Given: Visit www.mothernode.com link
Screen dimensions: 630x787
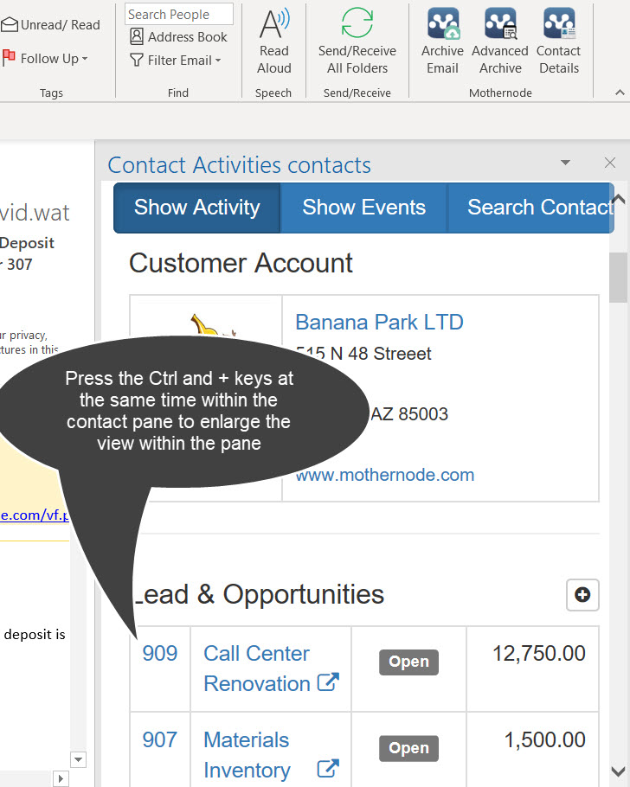Looking at the screenshot, I should tap(385, 475).
